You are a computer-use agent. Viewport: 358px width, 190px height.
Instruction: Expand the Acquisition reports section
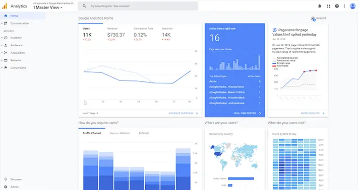(2, 53)
